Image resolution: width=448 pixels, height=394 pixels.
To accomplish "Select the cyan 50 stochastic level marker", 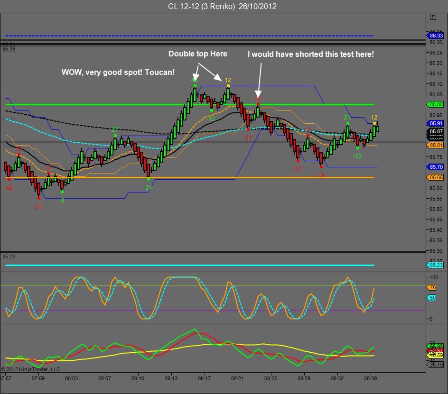I will click(x=432, y=298).
